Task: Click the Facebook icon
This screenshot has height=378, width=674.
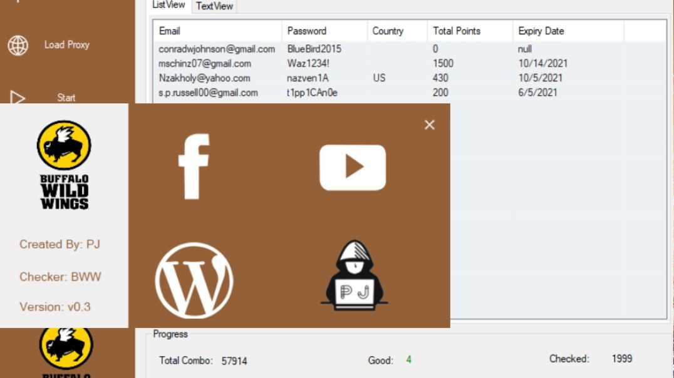Action: pos(194,166)
